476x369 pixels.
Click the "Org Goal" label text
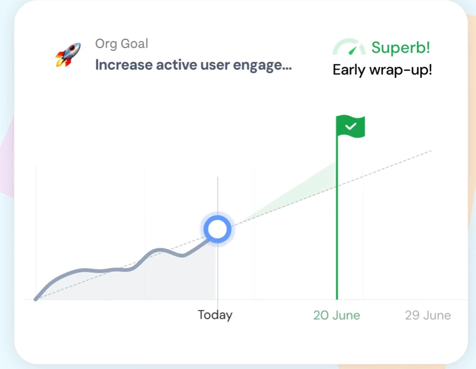(122, 44)
